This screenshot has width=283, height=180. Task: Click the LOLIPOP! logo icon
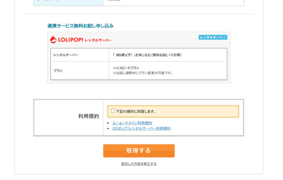(x=53, y=40)
